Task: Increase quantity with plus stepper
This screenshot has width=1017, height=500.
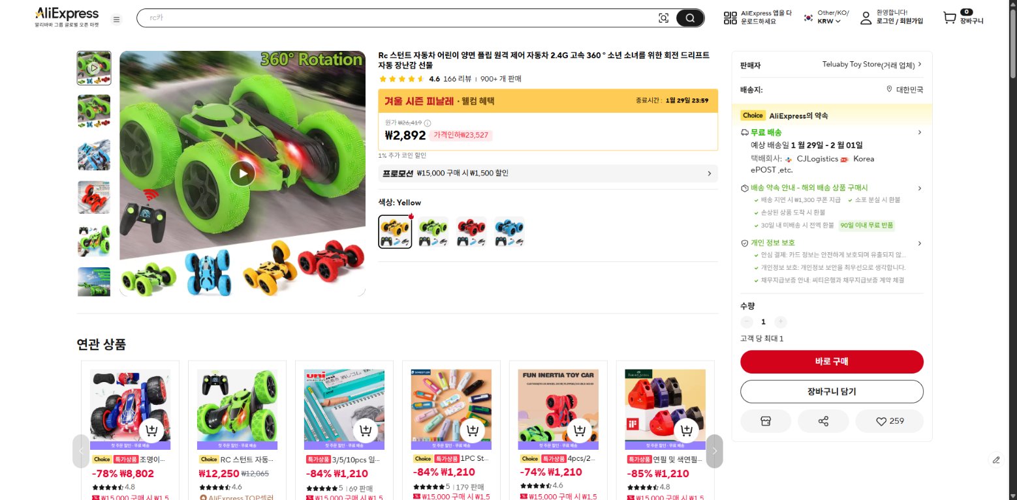Action: point(781,322)
